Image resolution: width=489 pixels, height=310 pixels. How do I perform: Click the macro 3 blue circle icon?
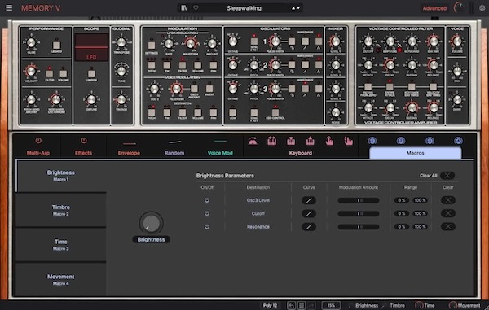pos(430,141)
